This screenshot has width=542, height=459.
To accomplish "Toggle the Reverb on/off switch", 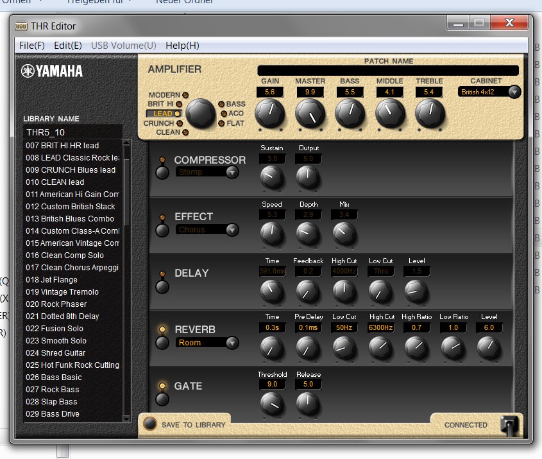I will click(x=162, y=342).
